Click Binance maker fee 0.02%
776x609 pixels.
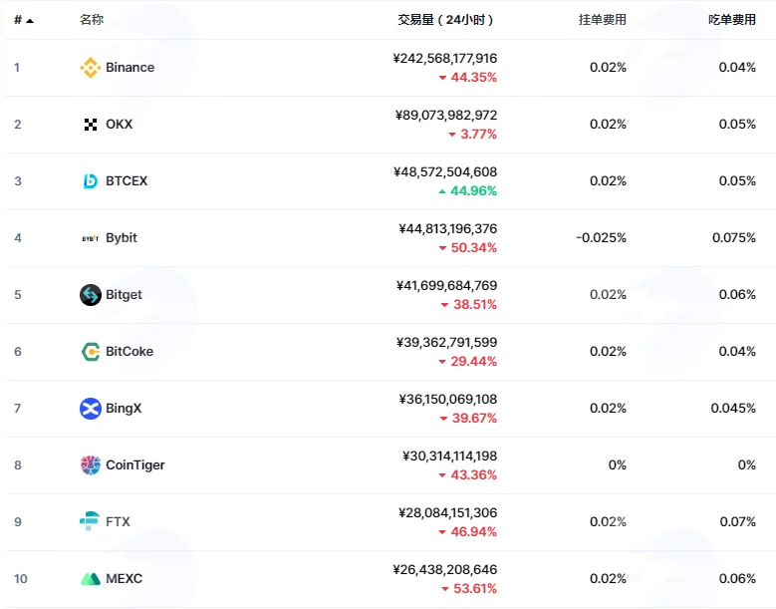(x=608, y=68)
